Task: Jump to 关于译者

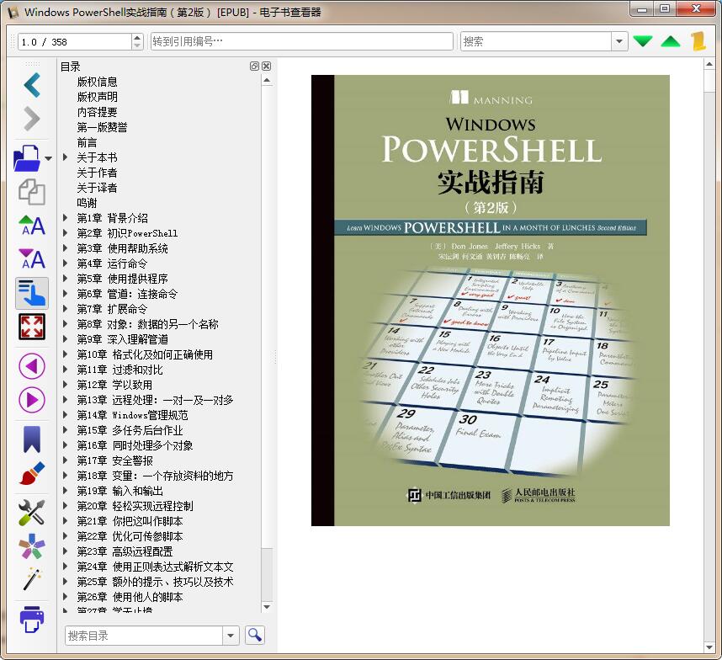Action: click(97, 188)
